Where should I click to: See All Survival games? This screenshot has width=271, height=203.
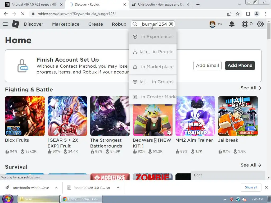coord(251,165)
